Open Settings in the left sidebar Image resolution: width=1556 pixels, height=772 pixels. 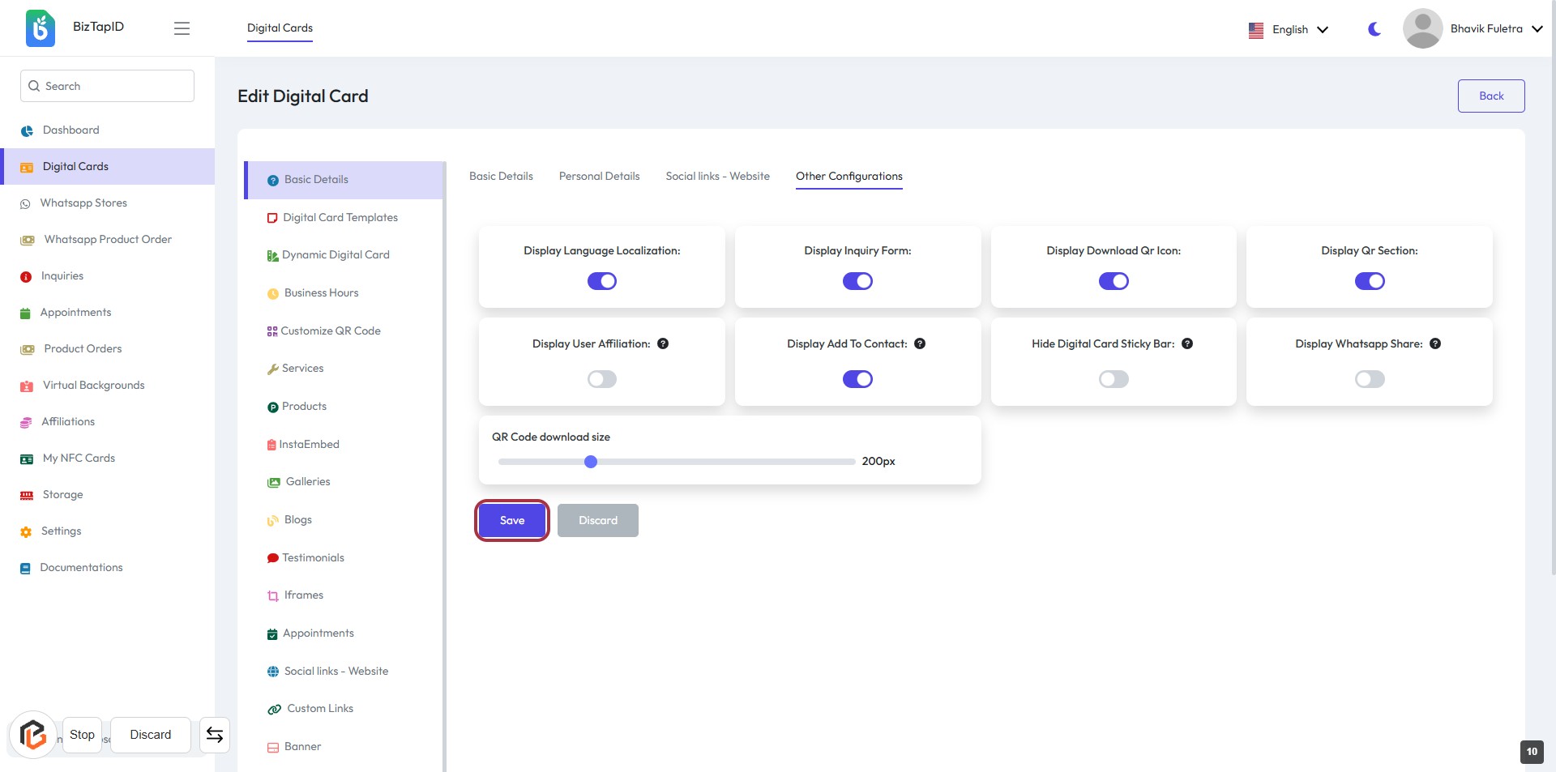pyautogui.click(x=61, y=531)
